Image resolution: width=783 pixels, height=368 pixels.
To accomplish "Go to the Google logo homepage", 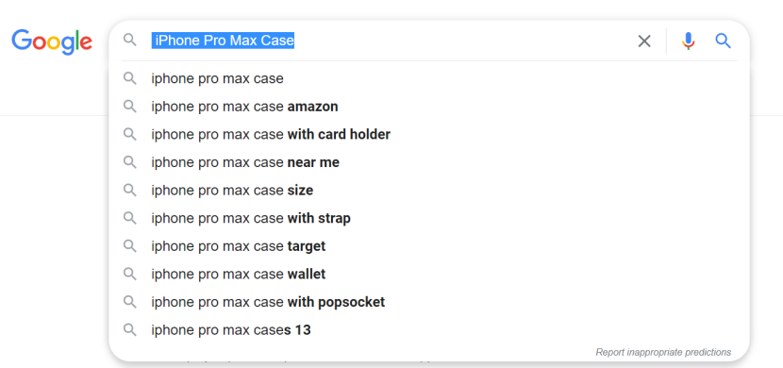I will [52, 42].
